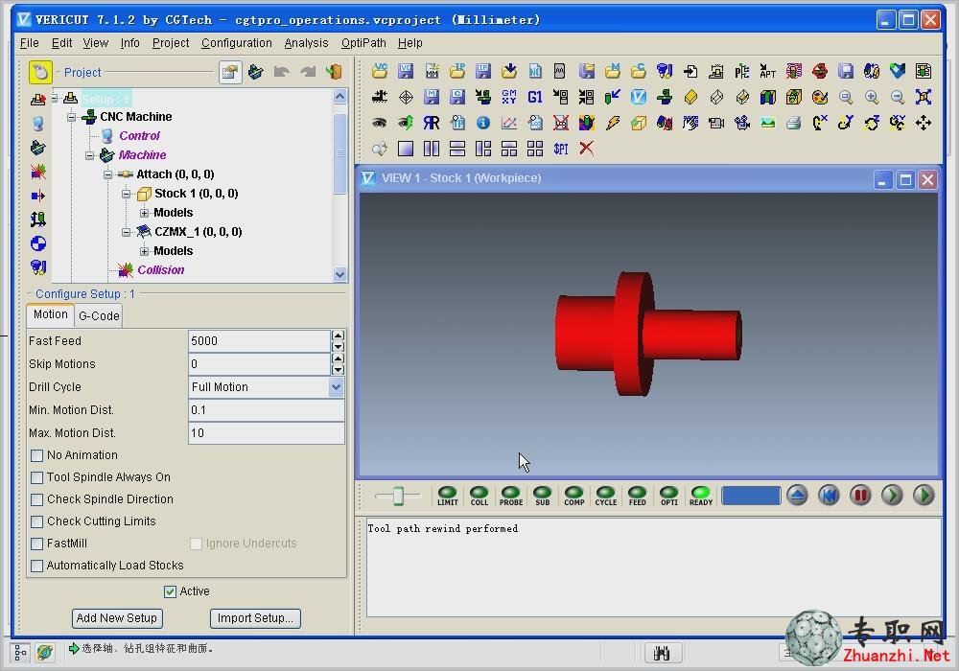Click the blue information icon in toolbar
The image size is (959, 671).
coord(483,123)
